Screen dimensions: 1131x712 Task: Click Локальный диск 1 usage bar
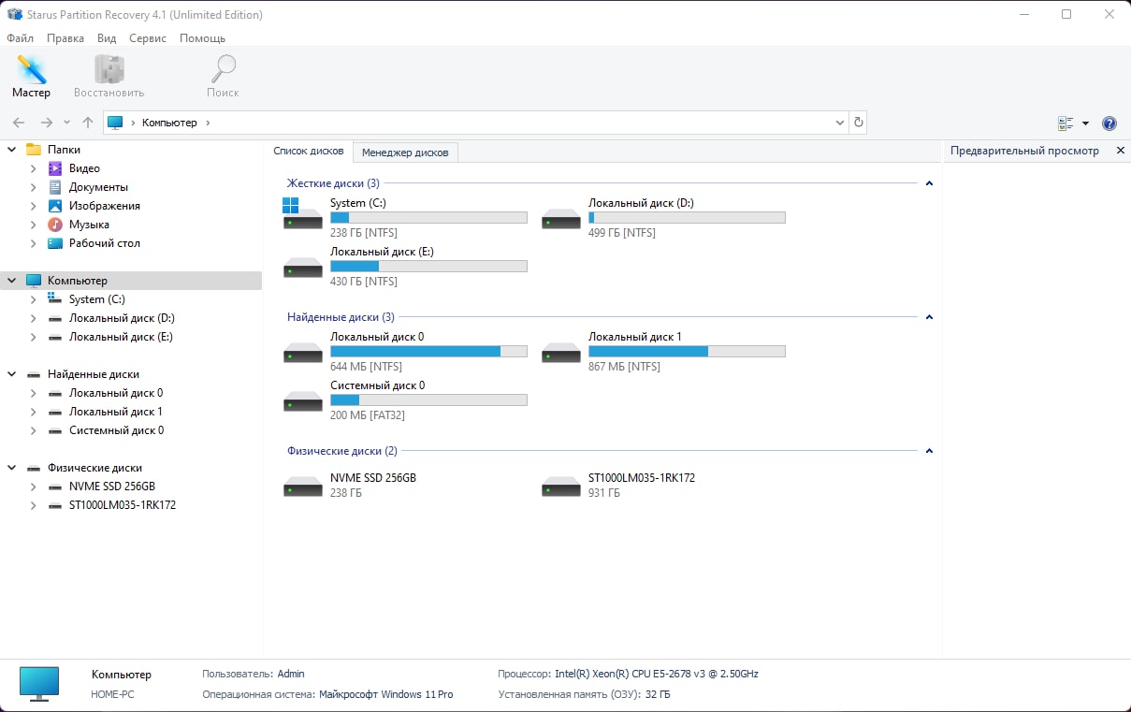(687, 352)
